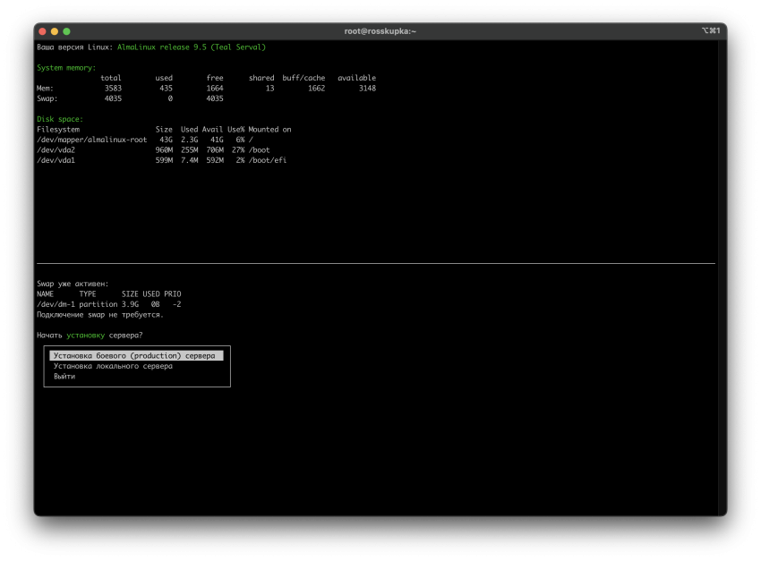The image size is (761, 561).
Task: Click available memory value '3148'
Action: (x=367, y=89)
